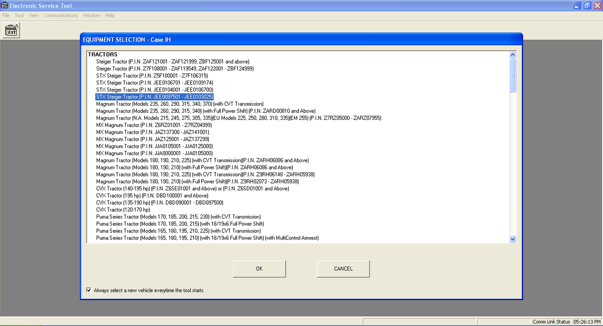Select CVX Tractor (135-190 hp) entry

[x=160, y=203]
